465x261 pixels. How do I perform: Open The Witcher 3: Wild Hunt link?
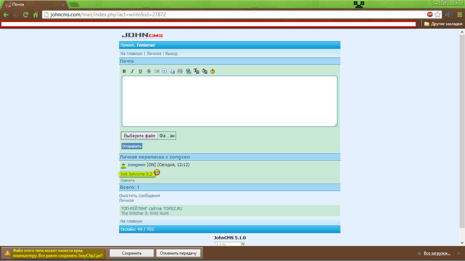click(145, 213)
